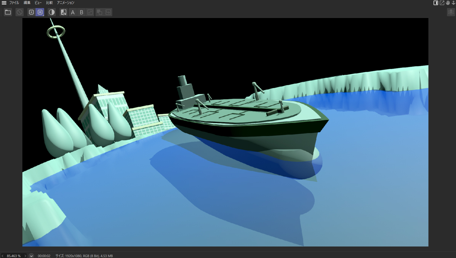Image resolution: width=456 pixels, height=258 pixels.
Task: Toggle the split compare view icon
Action: (x=64, y=12)
